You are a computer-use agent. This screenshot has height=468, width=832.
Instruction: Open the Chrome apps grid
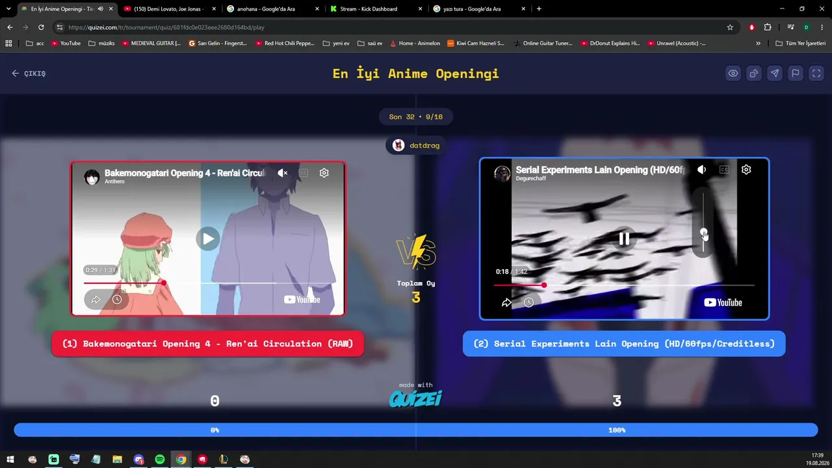8,44
